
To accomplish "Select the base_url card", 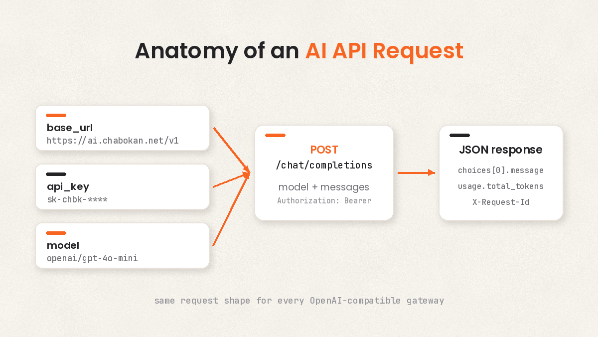I will tap(122, 128).
